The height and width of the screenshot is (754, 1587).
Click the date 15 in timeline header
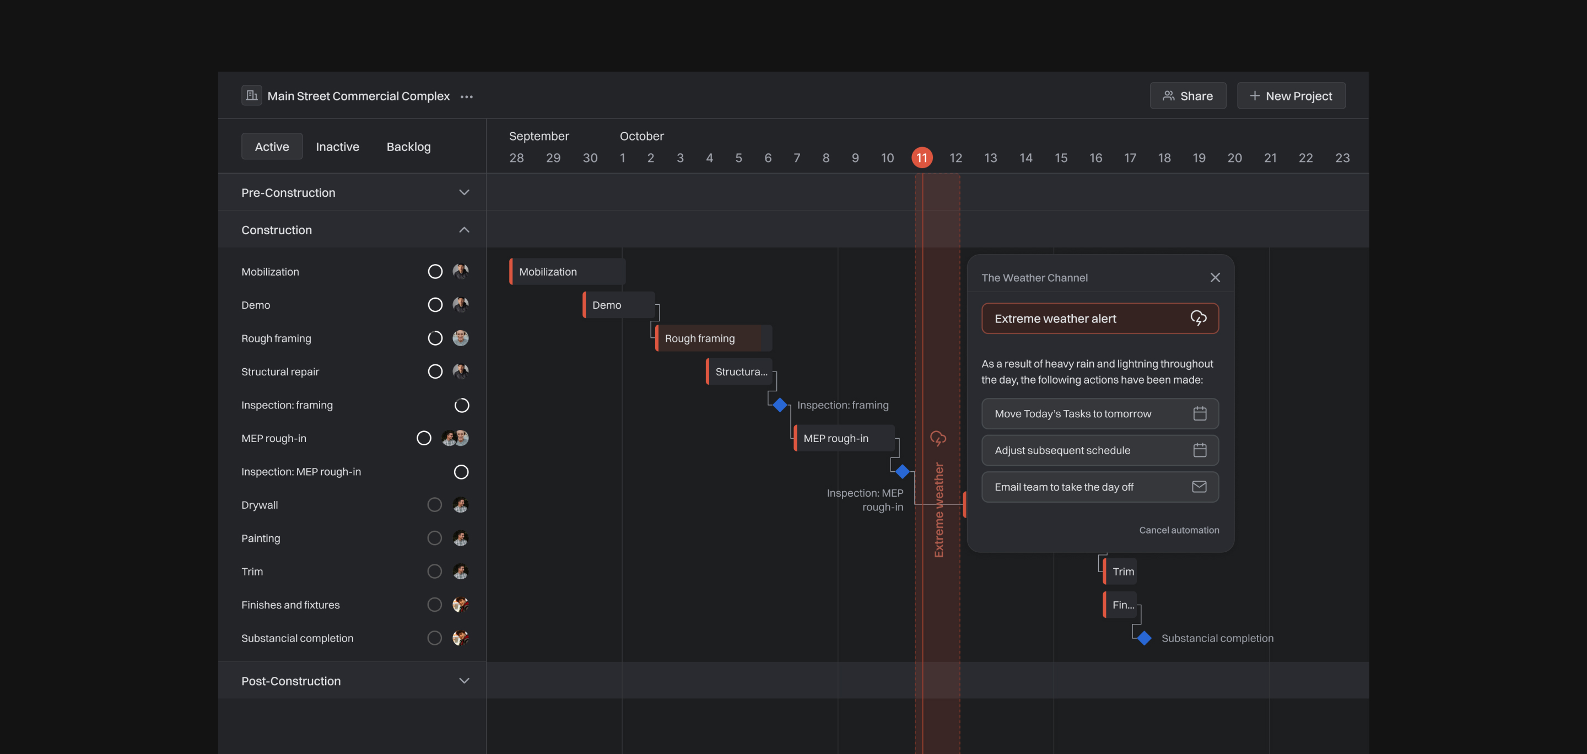(x=1061, y=158)
